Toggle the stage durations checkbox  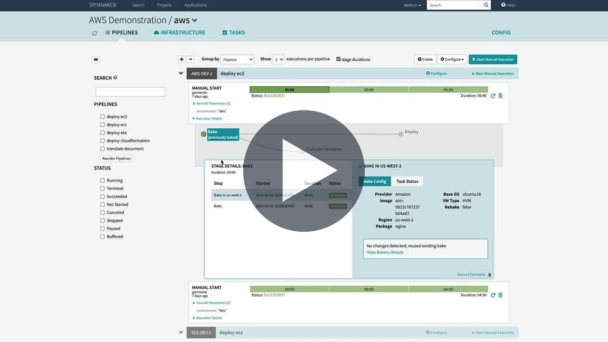tap(338, 59)
